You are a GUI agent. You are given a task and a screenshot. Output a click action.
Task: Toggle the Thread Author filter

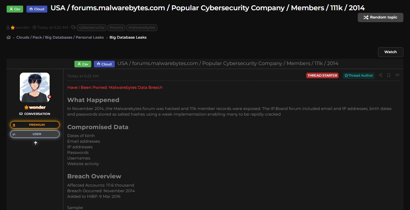pos(358,75)
